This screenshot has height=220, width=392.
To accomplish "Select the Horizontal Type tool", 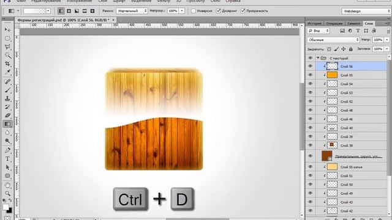I will click(7, 159).
